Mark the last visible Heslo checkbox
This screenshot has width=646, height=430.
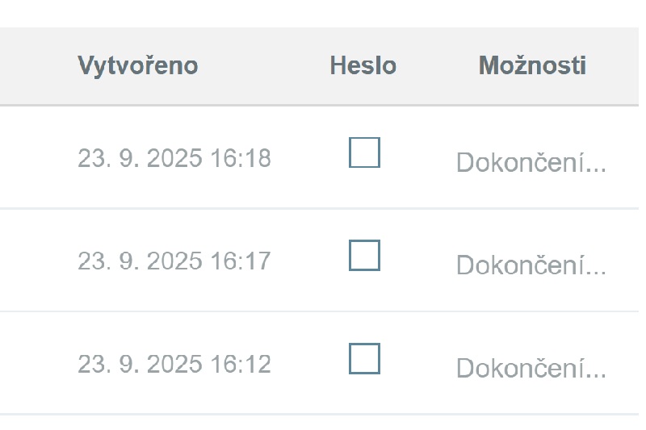pos(364,358)
